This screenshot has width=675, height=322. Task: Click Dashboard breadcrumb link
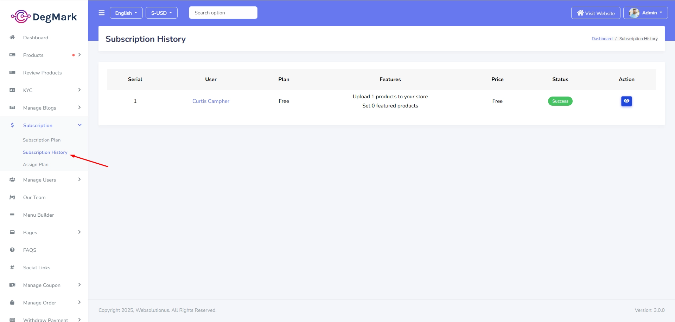tap(602, 39)
